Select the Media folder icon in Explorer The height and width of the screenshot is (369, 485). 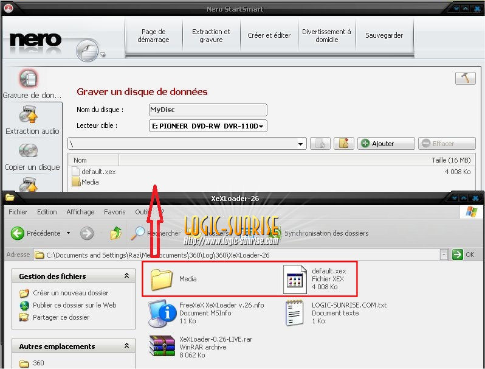(x=162, y=279)
